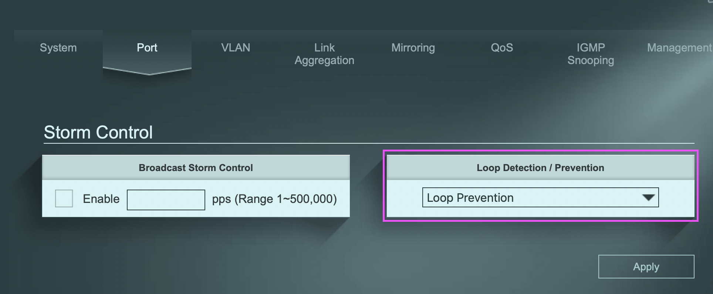Select the currently active Port tab
Screen dimensions: 713x294
click(x=147, y=47)
